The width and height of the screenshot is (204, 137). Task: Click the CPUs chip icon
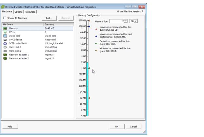click(5, 32)
